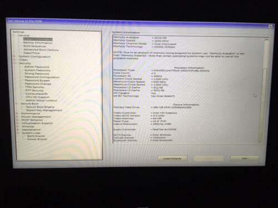The height and width of the screenshot is (208, 278).
Task: Expand the Performance node
Action: pyautogui.click(x=17, y=113)
